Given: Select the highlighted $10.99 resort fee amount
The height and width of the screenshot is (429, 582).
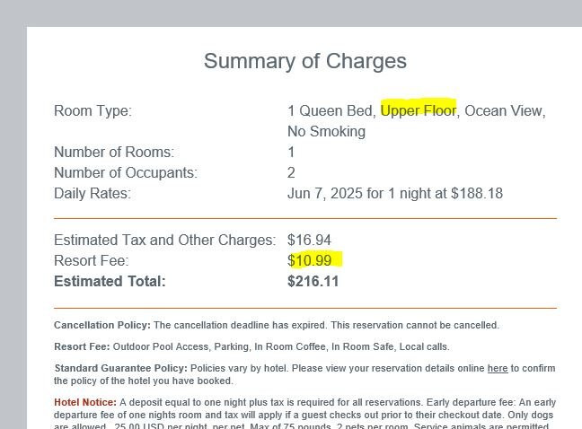Looking at the screenshot, I should coord(315,260).
